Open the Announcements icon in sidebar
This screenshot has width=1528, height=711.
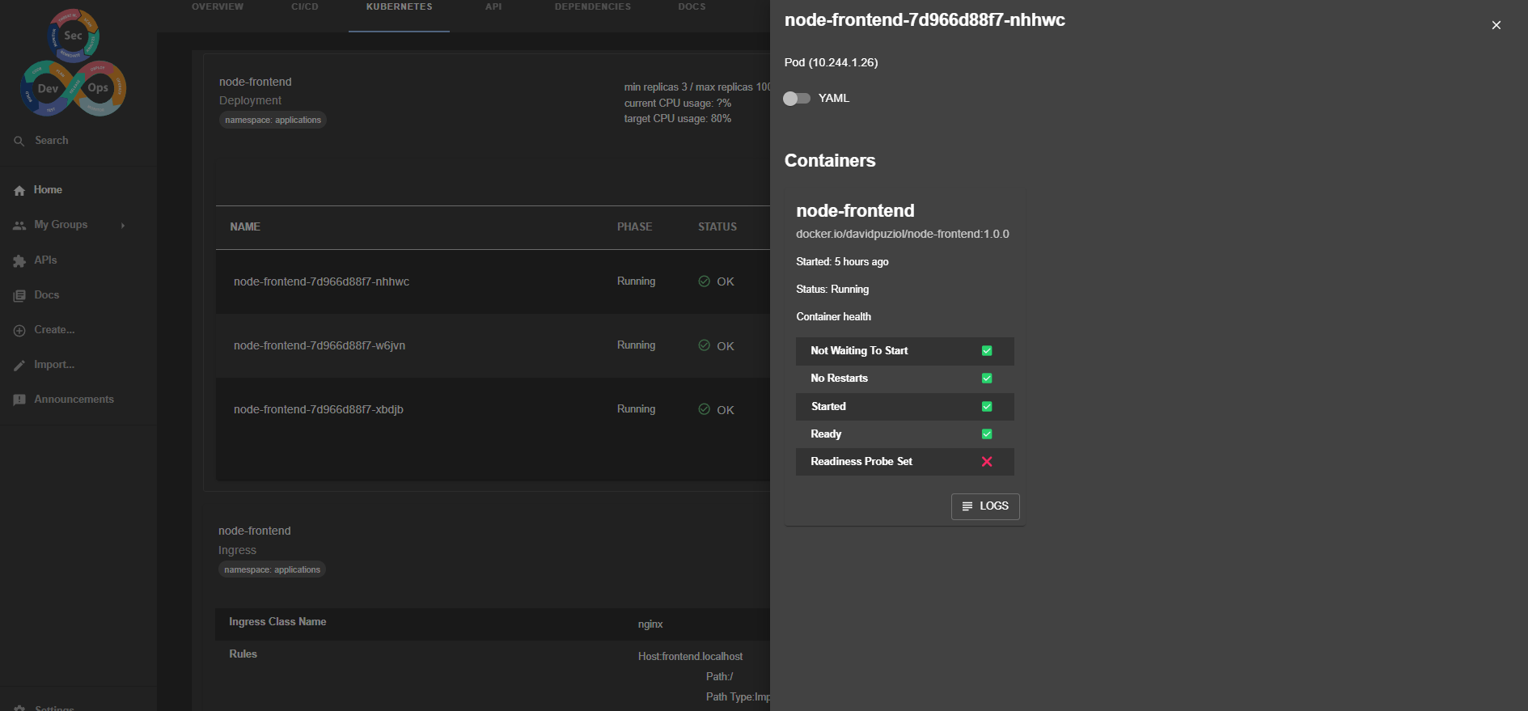click(19, 400)
